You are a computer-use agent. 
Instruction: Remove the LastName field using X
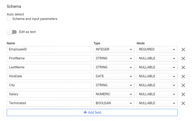pyautogui.click(x=183, y=67)
